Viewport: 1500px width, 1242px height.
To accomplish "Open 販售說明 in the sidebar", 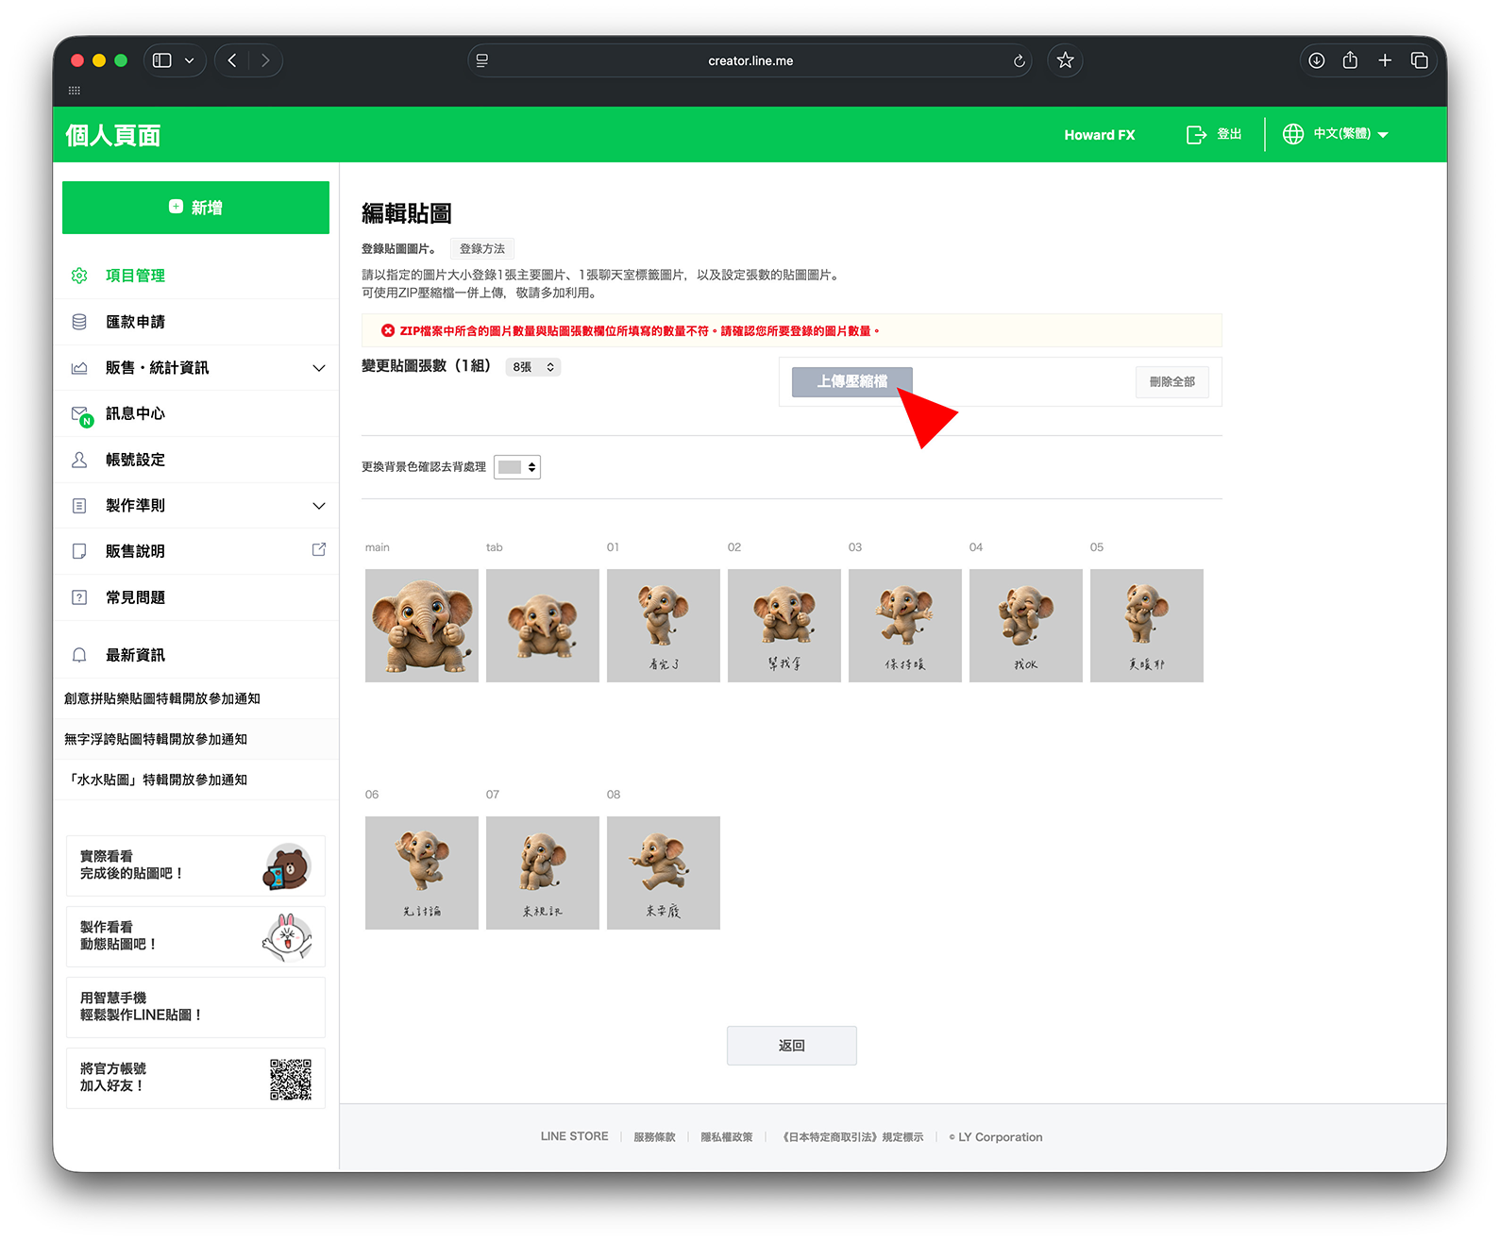I will point(135,551).
